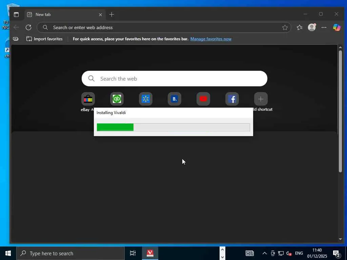Click the volume muted tray icon
Screen dimensions: 347x260
[289, 253]
